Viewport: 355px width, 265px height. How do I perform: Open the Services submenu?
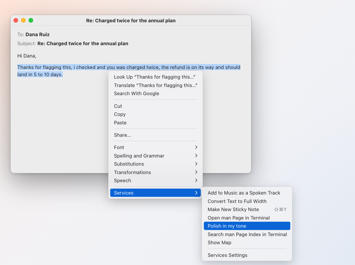point(155,193)
